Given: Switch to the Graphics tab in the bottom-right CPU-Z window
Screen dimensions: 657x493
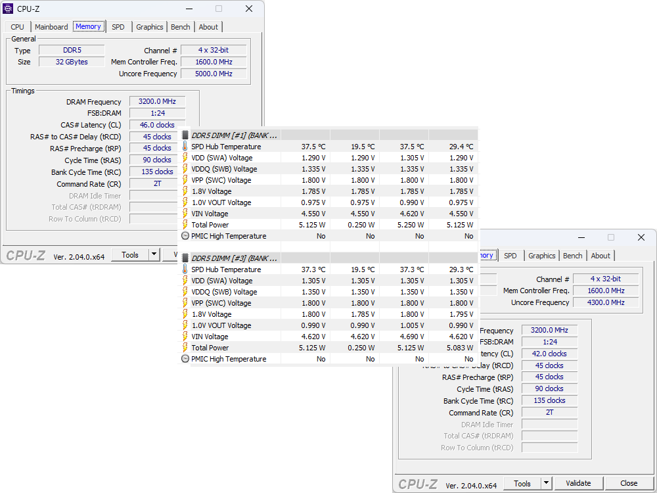Looking at the screenshot, I should 542,256.
